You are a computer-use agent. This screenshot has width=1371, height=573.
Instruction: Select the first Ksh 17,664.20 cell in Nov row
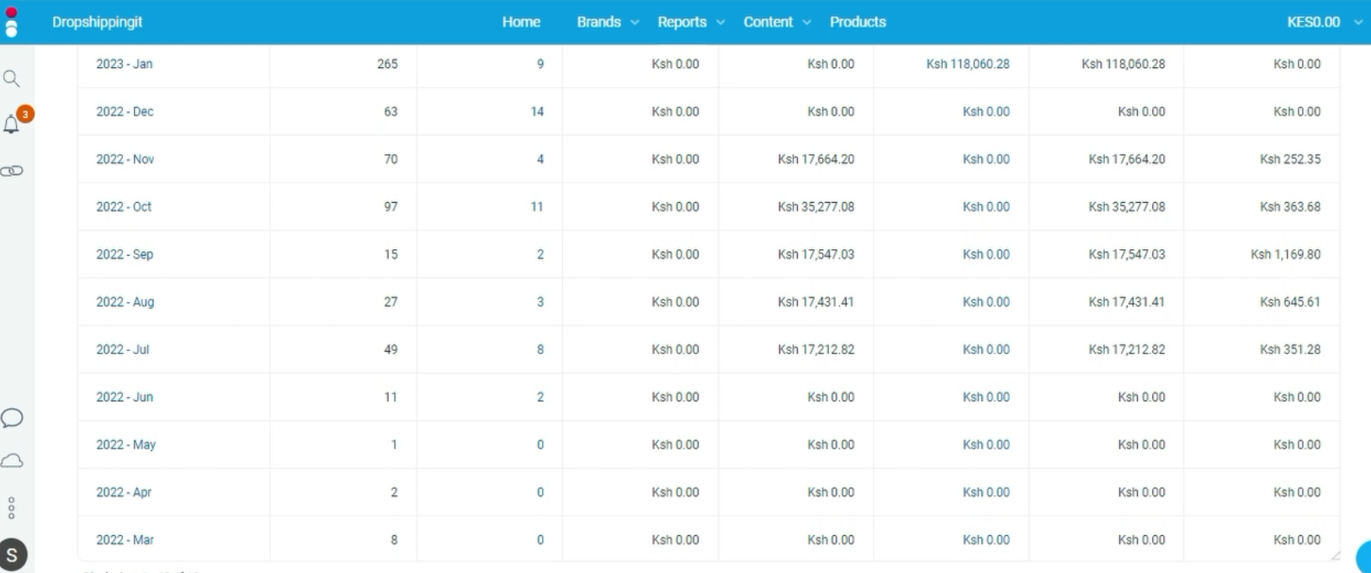pyautogui.click(x=816, y=159)
